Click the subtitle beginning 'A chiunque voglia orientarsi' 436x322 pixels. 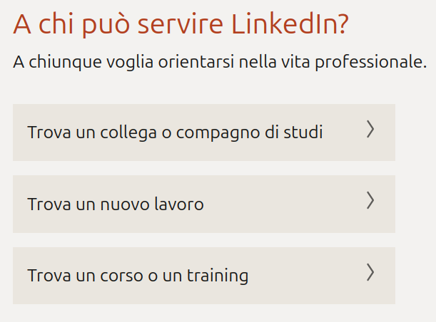pos(219,63)
